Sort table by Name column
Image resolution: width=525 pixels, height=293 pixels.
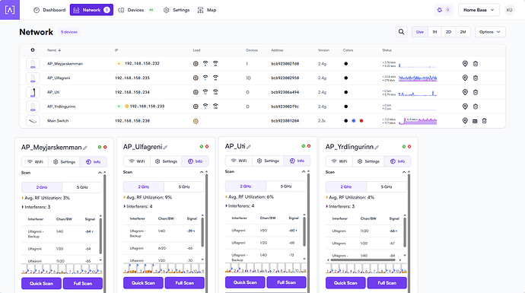coord(54,50)
